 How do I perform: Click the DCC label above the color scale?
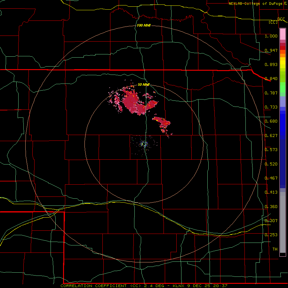pos(281,19)
